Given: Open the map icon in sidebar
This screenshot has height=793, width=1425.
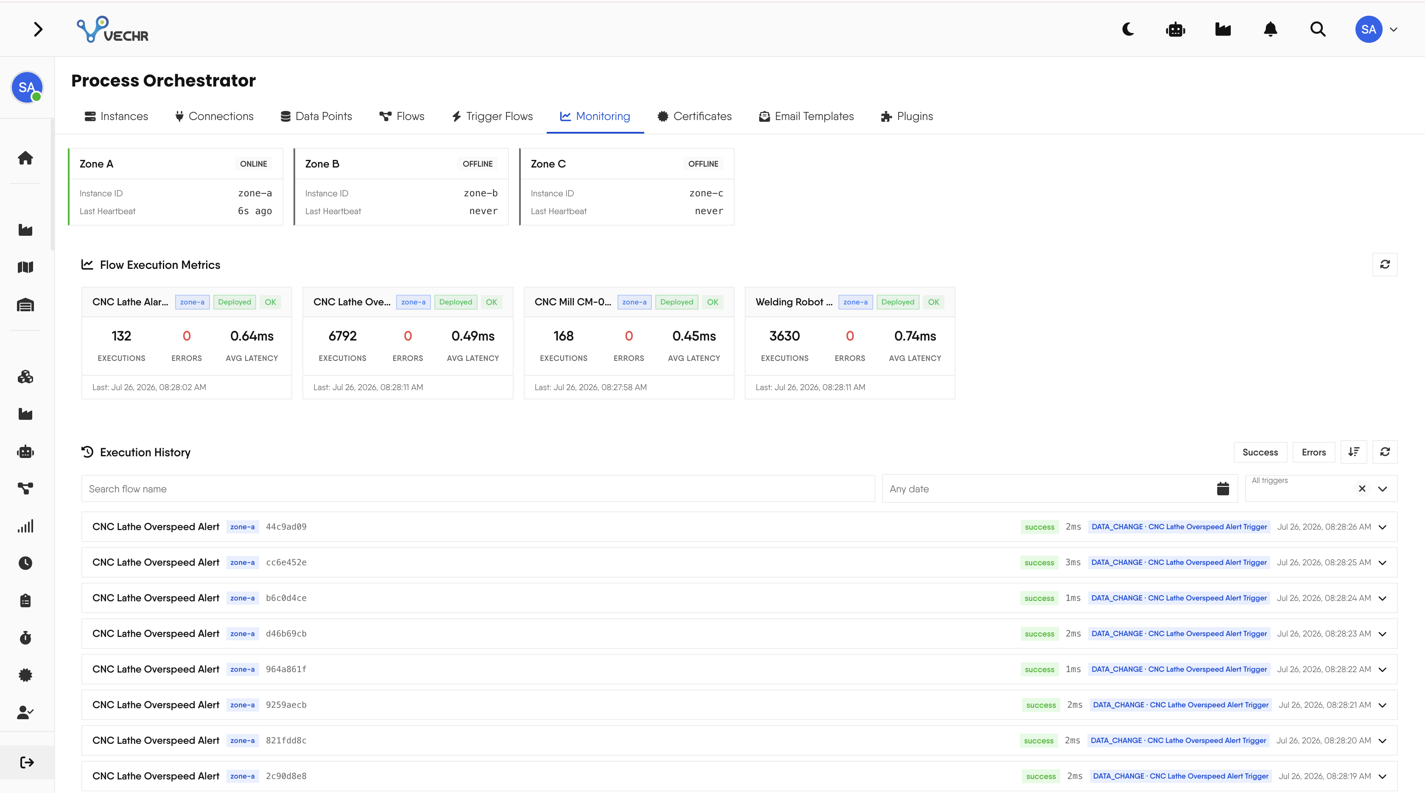Looking at the screenshot, I should click(x=25, y=267).
